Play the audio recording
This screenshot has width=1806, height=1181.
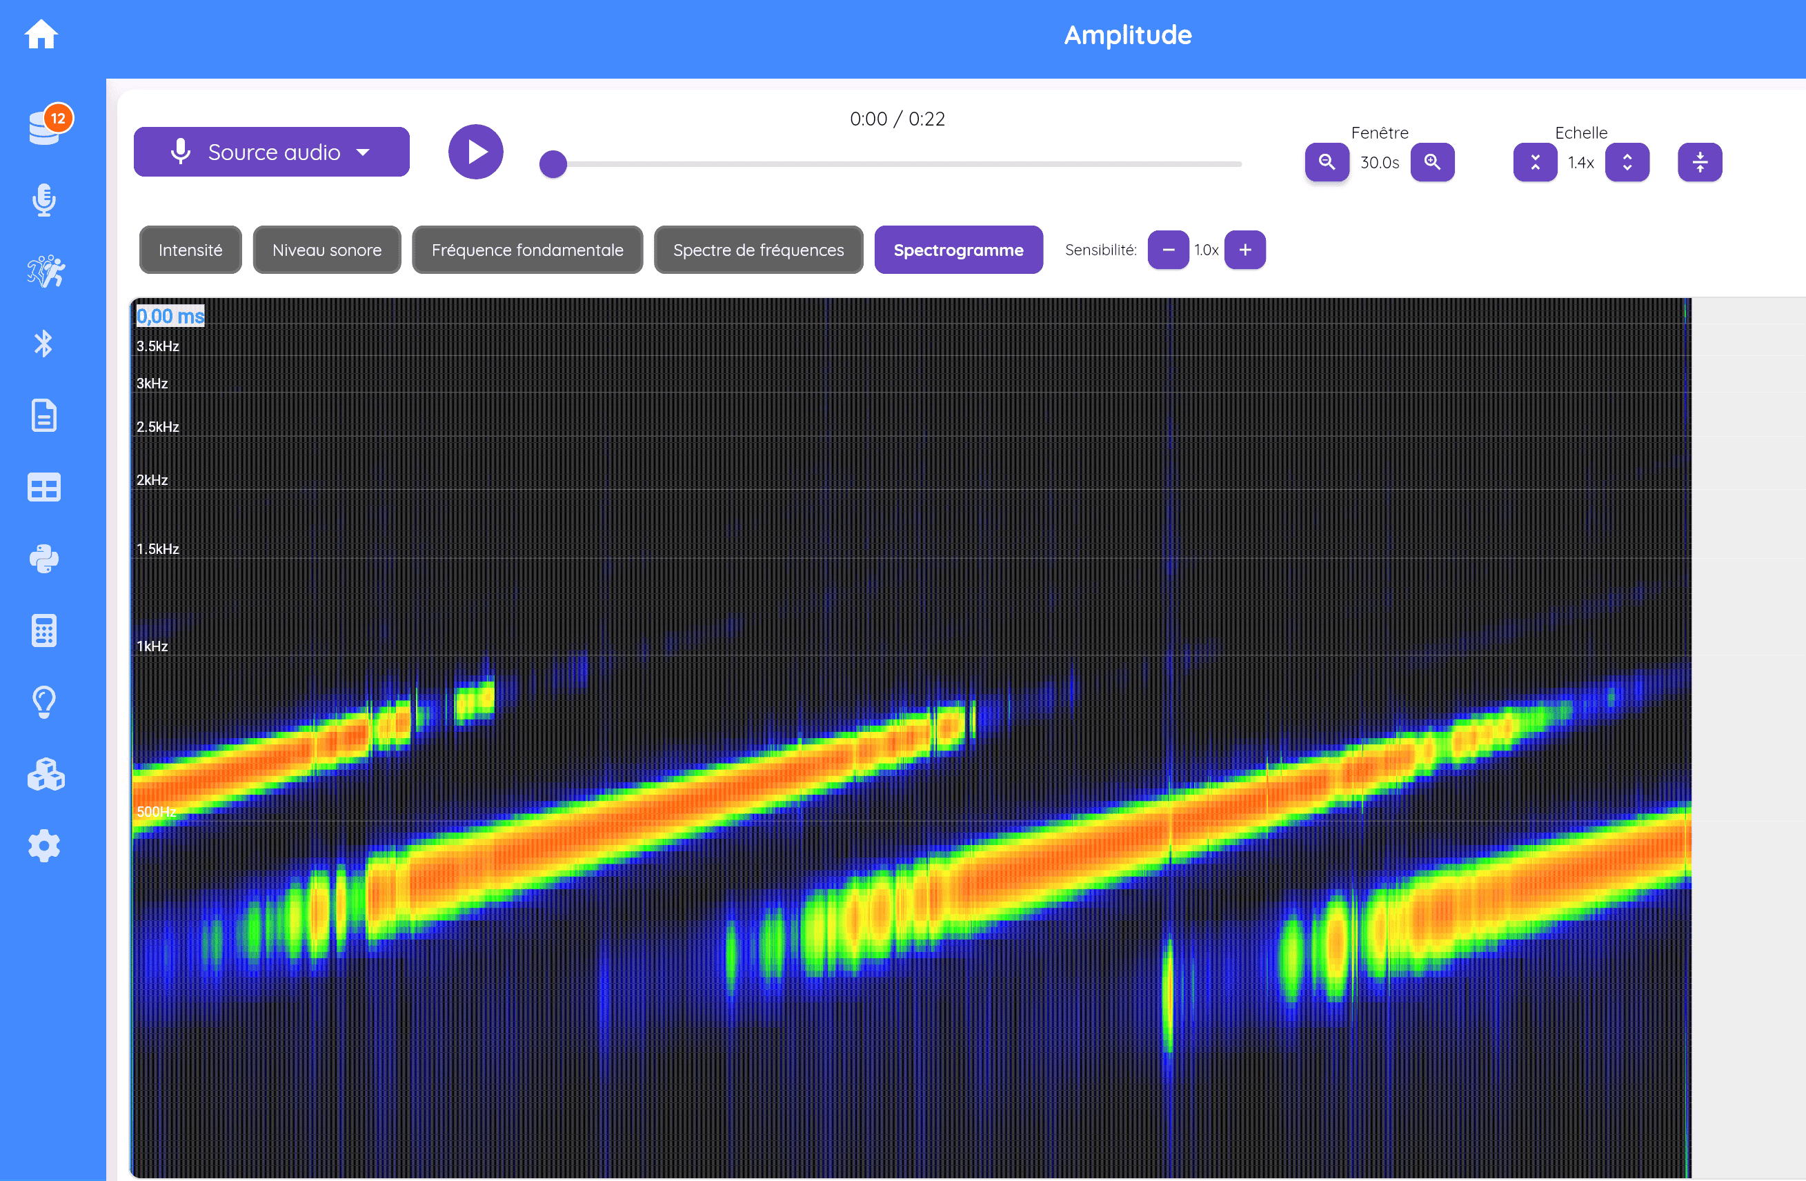476,152
